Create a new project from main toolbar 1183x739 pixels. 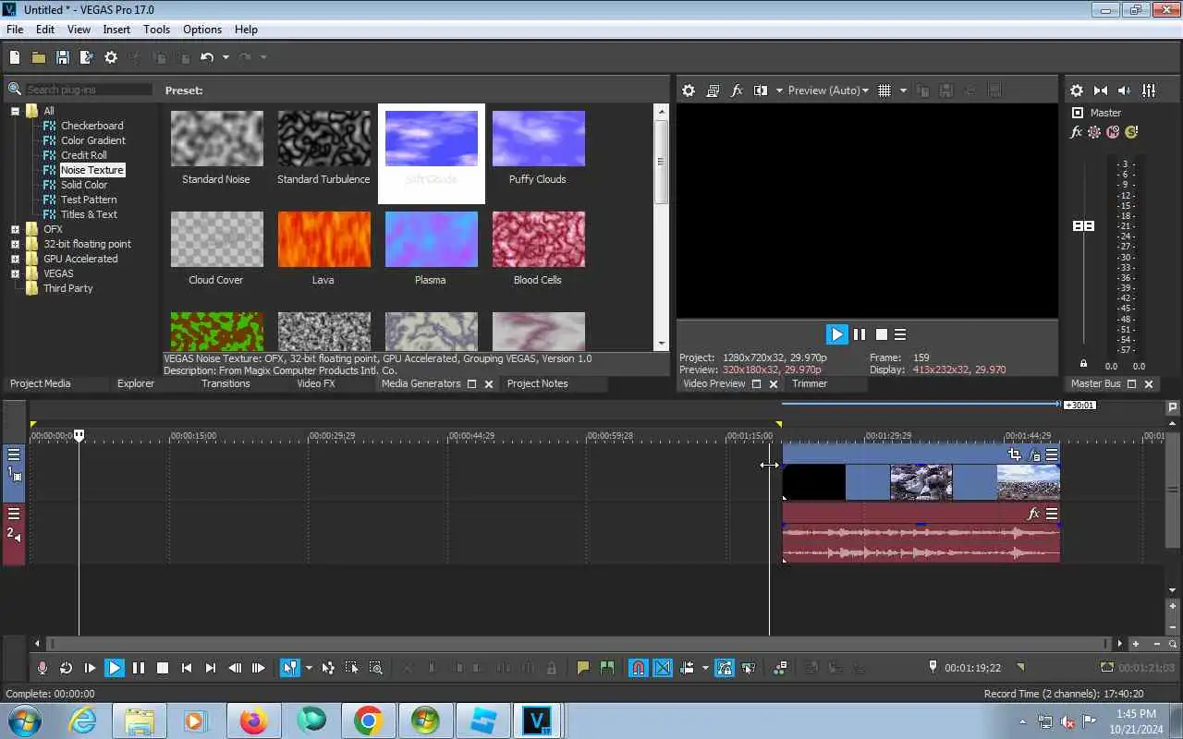[15, 57]
